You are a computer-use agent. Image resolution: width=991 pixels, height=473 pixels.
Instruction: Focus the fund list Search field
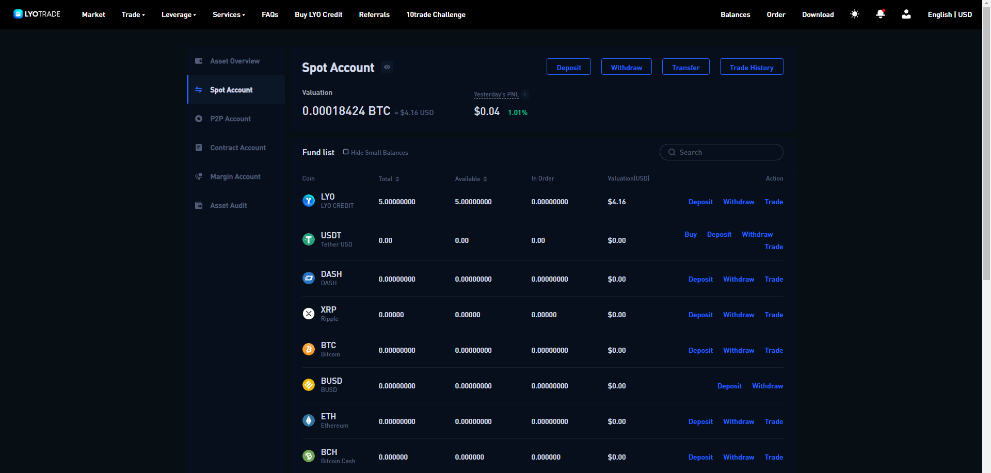[x=721, y=152]
